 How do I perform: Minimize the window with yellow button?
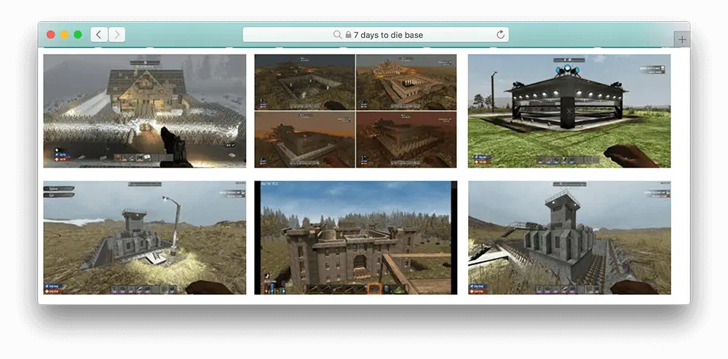pos(65,35)
